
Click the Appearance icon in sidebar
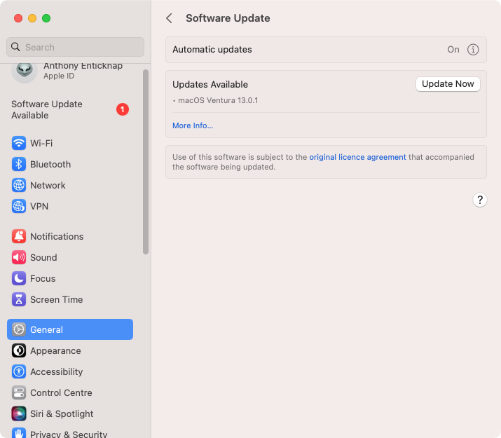[19, 351]
